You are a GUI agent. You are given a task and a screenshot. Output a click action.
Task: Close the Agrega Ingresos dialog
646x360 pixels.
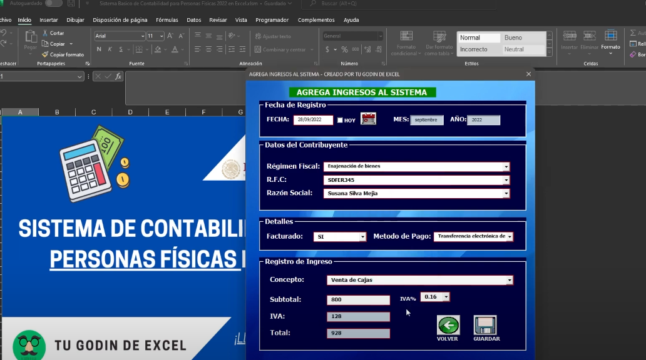(x=528, y=74)
